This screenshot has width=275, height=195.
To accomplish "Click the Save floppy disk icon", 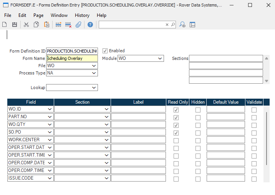I will tap(15, 25).
